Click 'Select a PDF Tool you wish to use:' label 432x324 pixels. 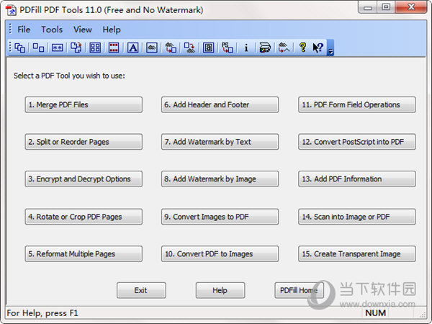(69, 76)
